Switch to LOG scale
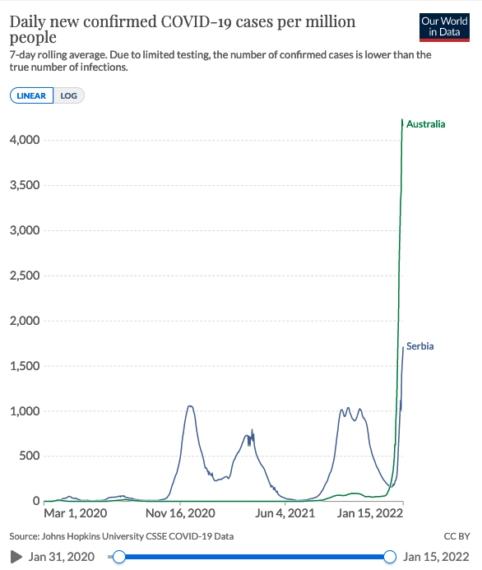The height and width of the screenshot is (570, 482). [69, 95]
